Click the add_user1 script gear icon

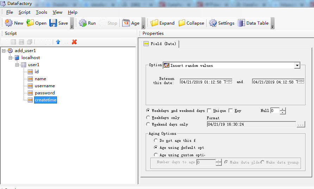click(x=10, y=51)
